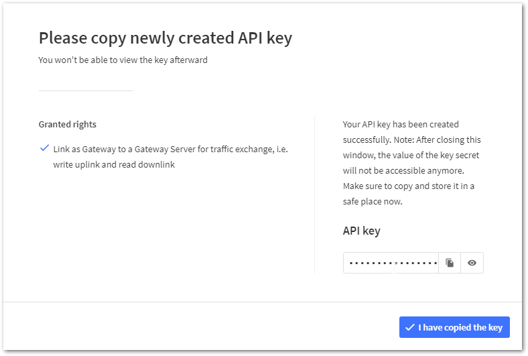The height and width of the screenshot is (356, 528).
Task: Copy the API key to clipboard
Action: [450, 263]
